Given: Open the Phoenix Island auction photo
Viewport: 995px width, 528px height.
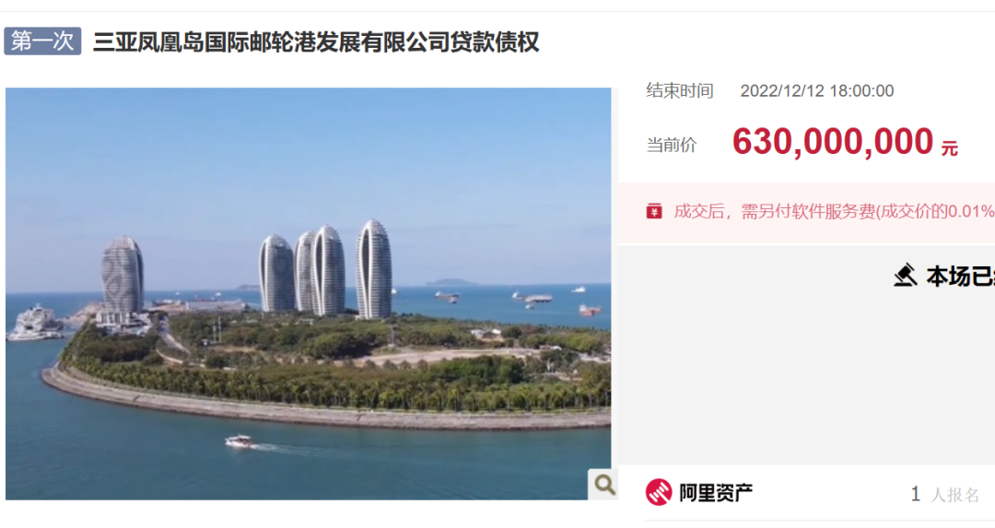Looking at the screenshot, I should pos(309,294).
